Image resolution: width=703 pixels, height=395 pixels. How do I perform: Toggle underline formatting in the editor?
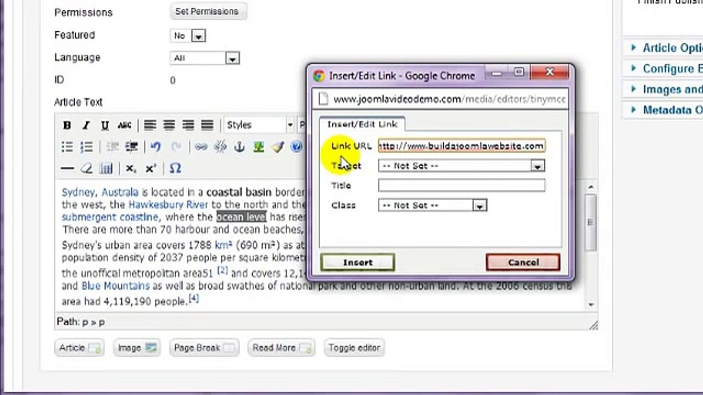[x=104, y=125]
